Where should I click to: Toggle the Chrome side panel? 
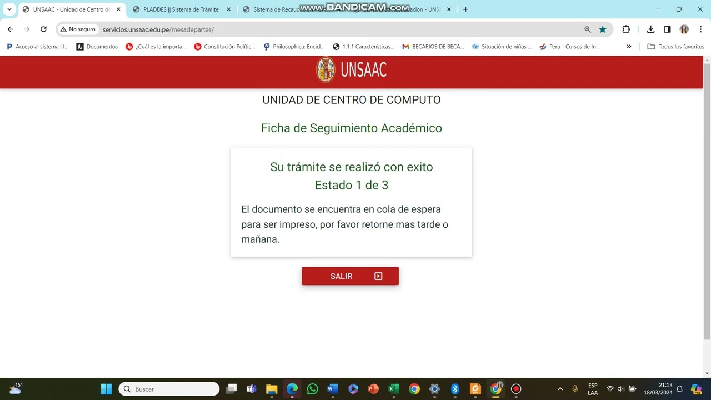[x=667, y=29]
